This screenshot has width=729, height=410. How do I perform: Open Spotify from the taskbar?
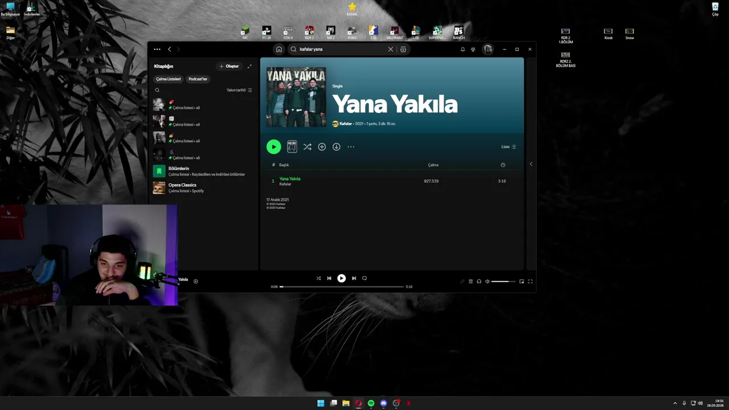[x=371, y=403]
